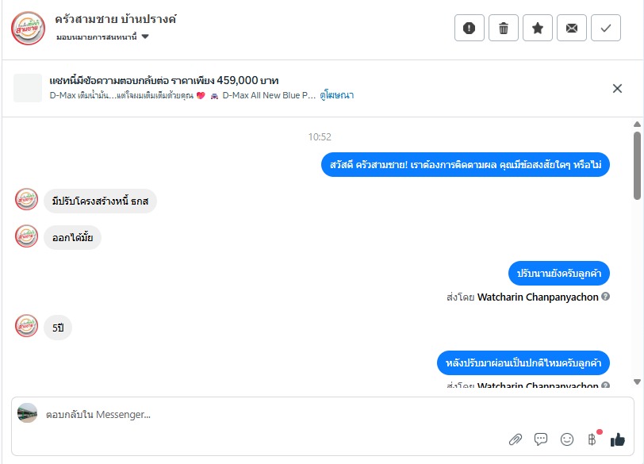Attach a file using paperclip icon

pos(515,439)
